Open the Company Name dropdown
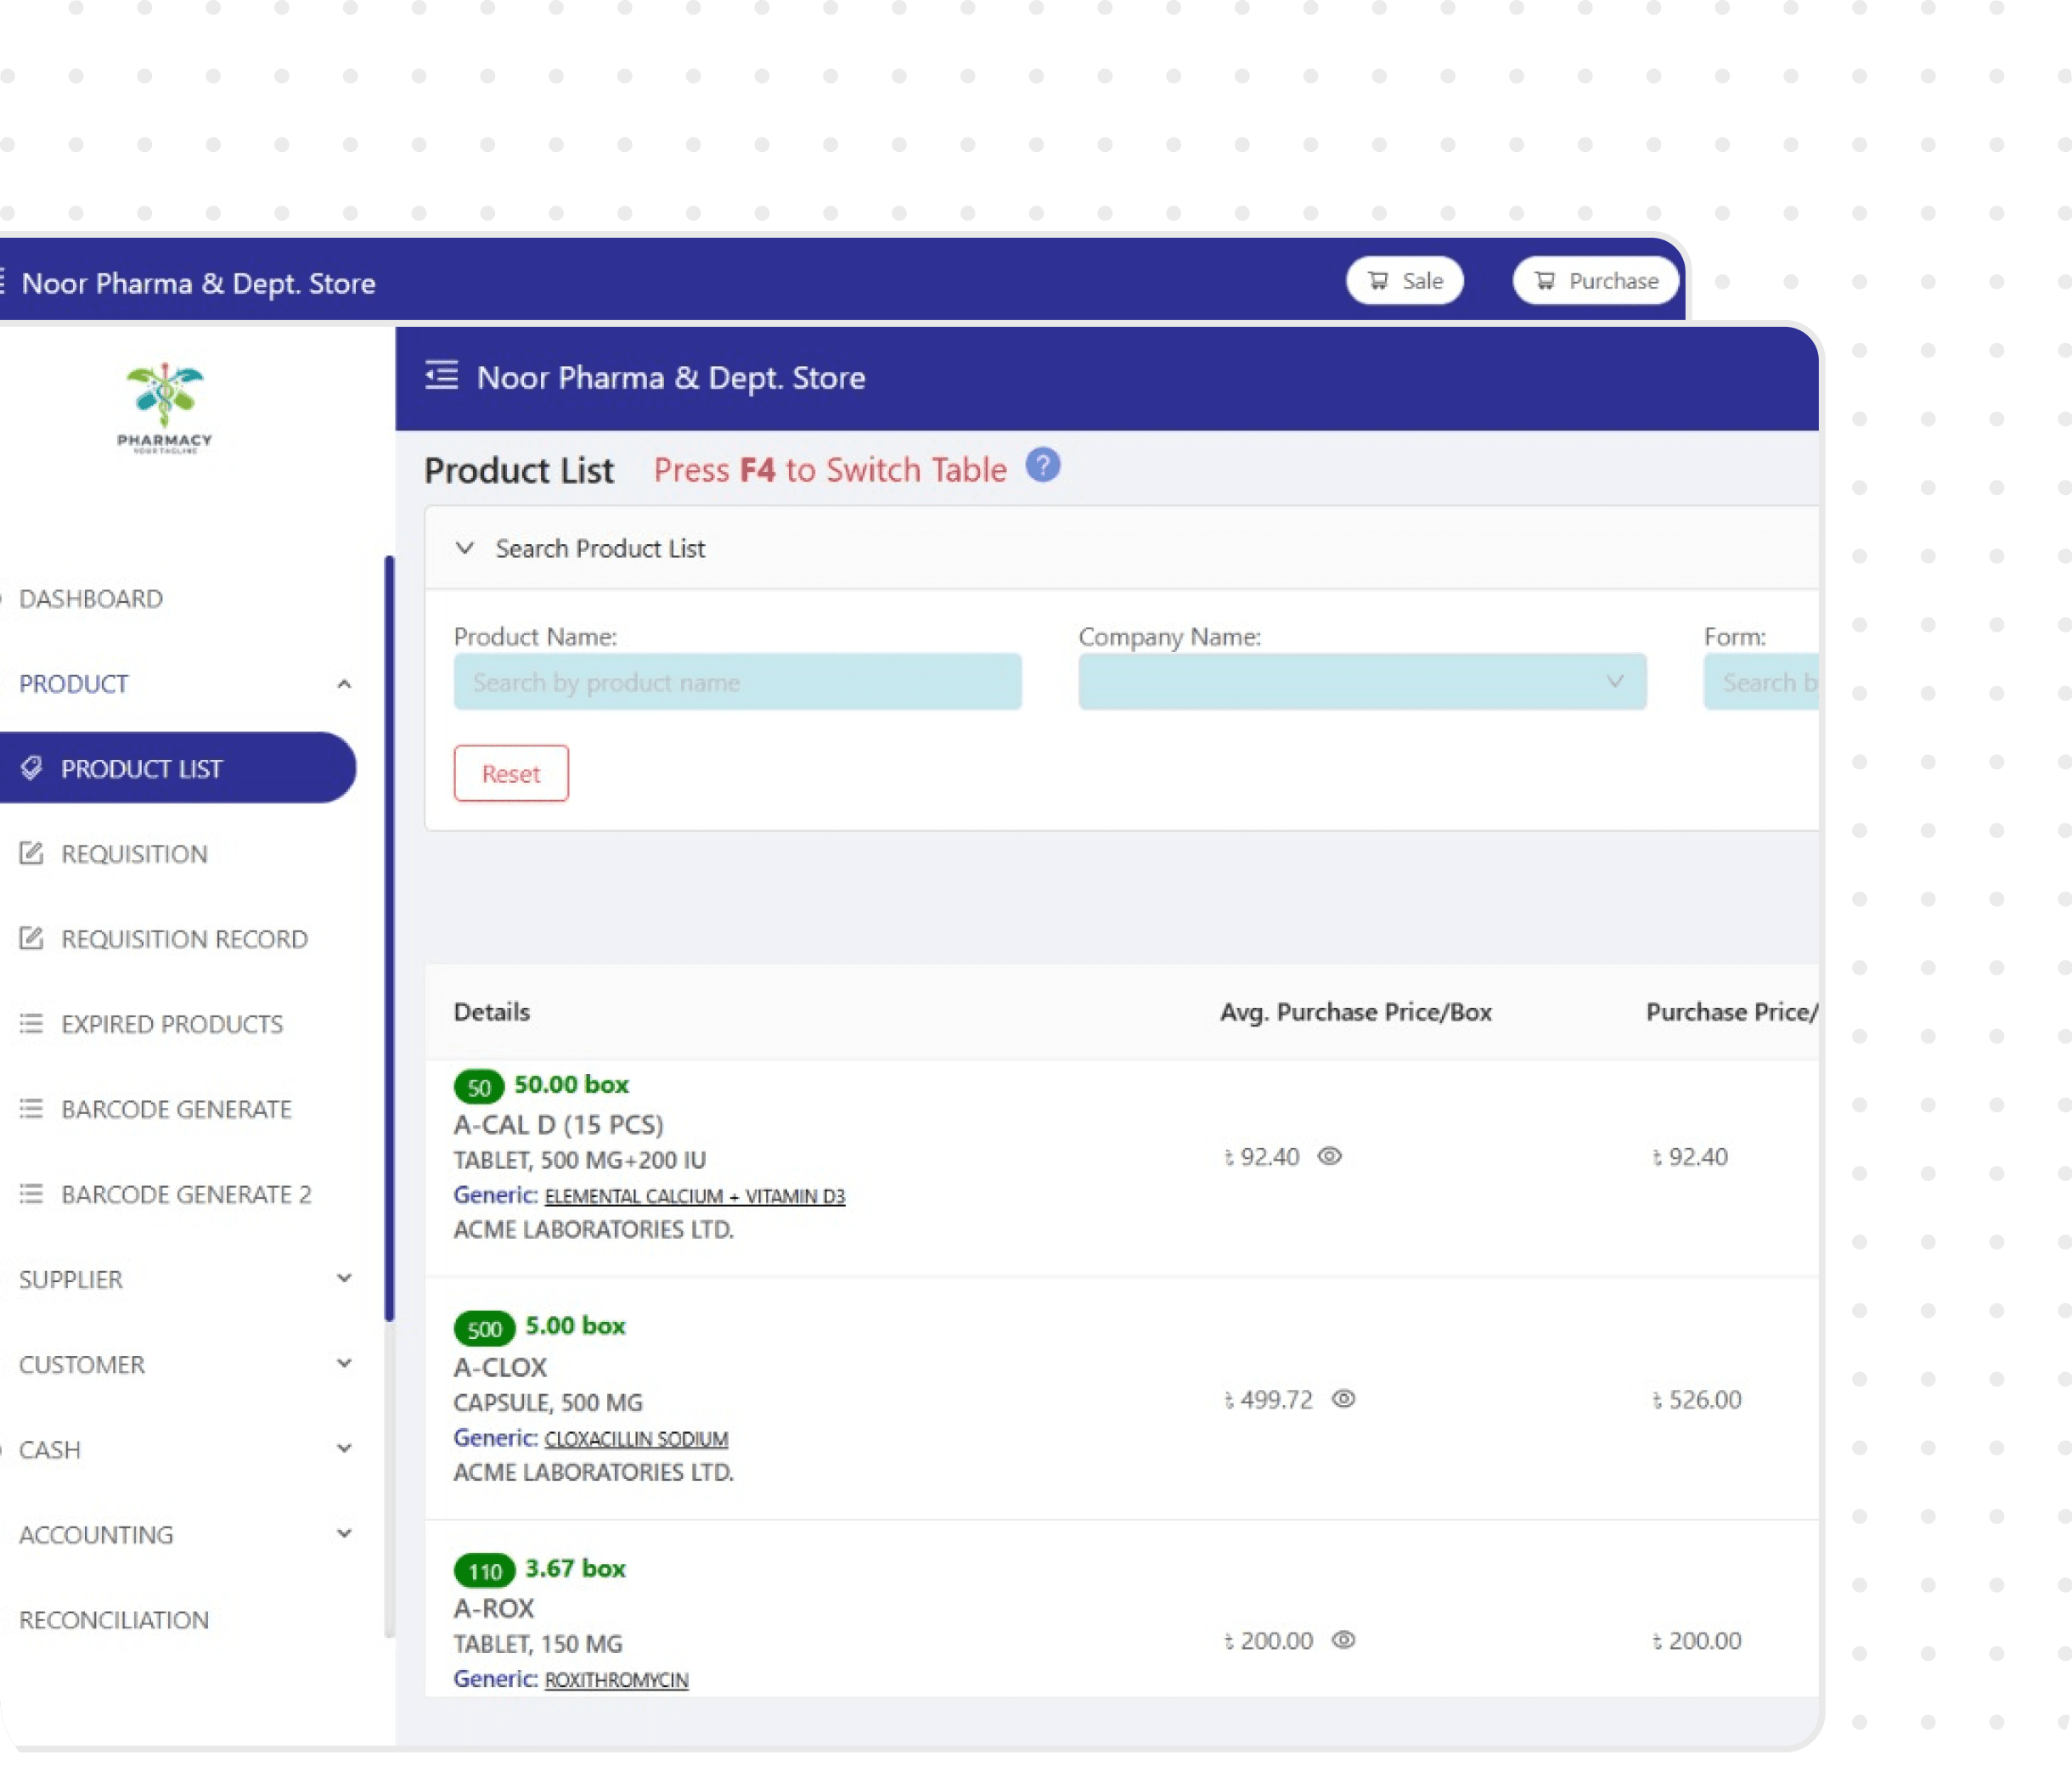 pyautogui.click(x=1361, y=682)
